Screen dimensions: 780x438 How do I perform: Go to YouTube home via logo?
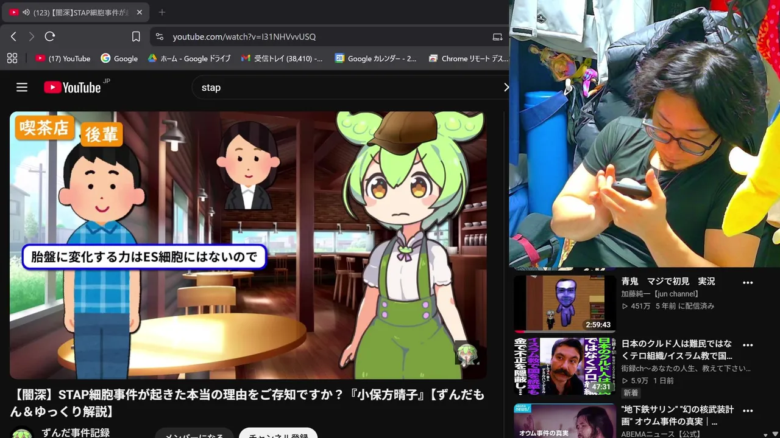(73, 88)
